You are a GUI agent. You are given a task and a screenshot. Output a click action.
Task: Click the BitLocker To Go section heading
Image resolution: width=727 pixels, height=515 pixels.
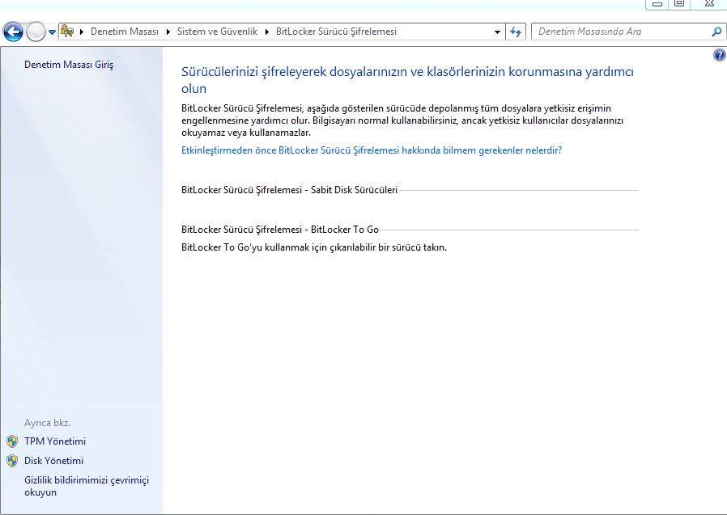[280, 230]
